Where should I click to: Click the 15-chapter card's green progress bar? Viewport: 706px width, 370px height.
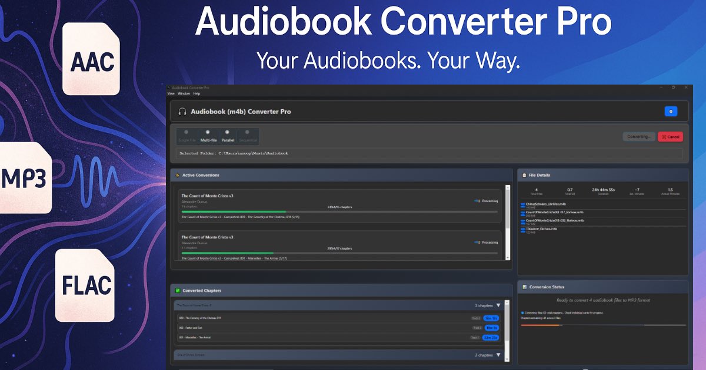point(234,211)
